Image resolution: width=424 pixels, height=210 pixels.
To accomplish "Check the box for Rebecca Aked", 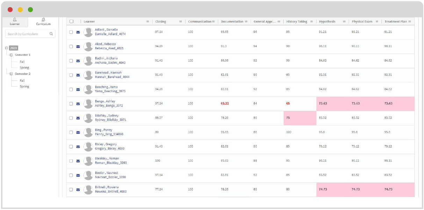I will pos(71,46).
